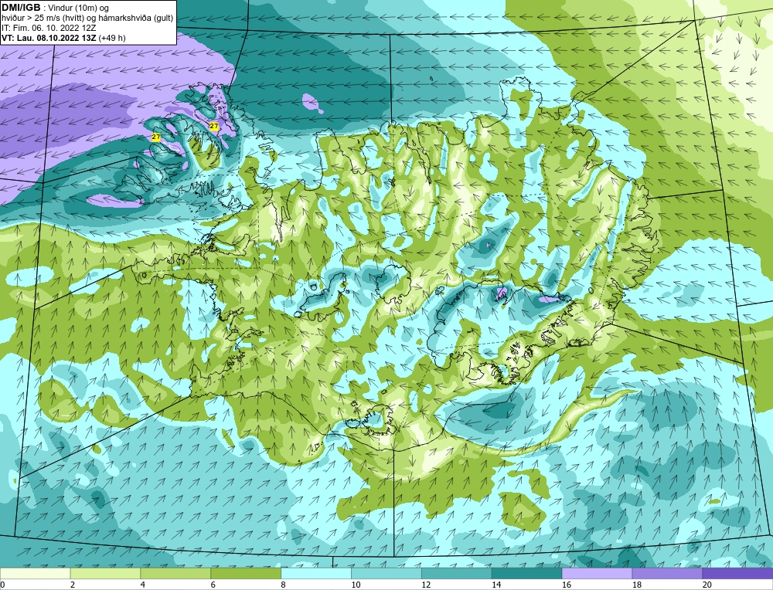Click the 0-2 m/s pale color swatch
The image size is (773, 590).
35,573
